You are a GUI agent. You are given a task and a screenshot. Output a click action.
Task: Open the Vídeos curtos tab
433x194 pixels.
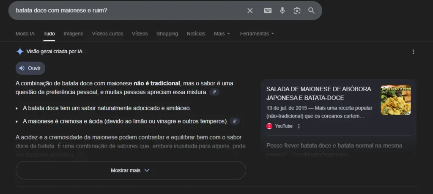(107, 33)
